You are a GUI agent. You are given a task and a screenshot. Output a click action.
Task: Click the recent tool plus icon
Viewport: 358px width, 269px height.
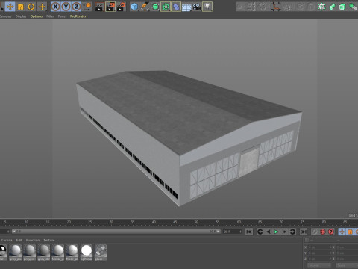[42, 7]
